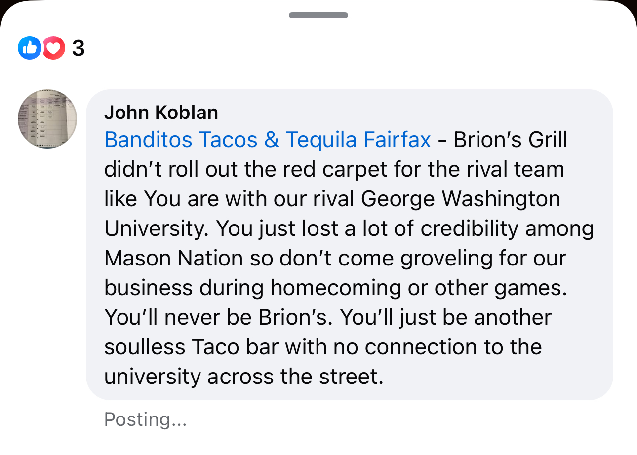The height and width of the screenshot is (455, 637).
Task: Click the blue thumbs-up reaction icon
Action: (x=29, y=48)
